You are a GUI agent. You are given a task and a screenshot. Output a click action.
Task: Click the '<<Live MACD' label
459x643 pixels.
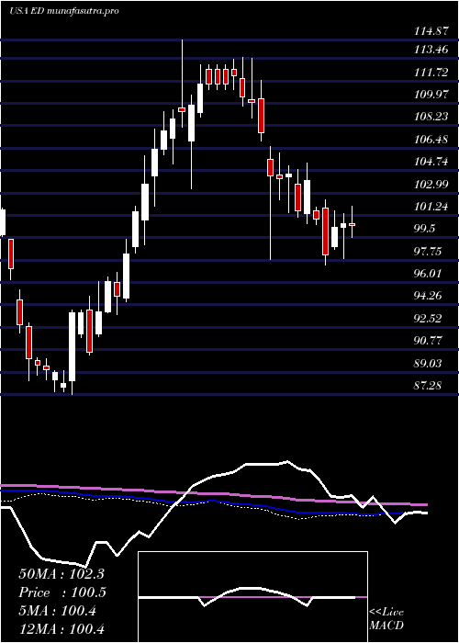coord(386,619)
